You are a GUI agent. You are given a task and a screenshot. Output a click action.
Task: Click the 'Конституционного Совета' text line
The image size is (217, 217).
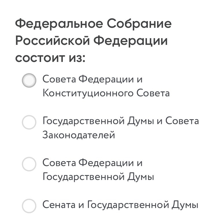coord(106,93)
